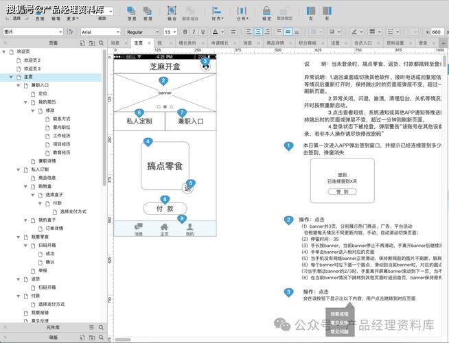Viewport: 449px width, 343px height.
Task: Add a new master in the 母版 panel
Action: (x=82, y=338)
